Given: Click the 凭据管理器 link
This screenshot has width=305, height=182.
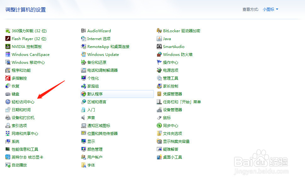Looking at the screenshot, I should (x=173, y=94).
